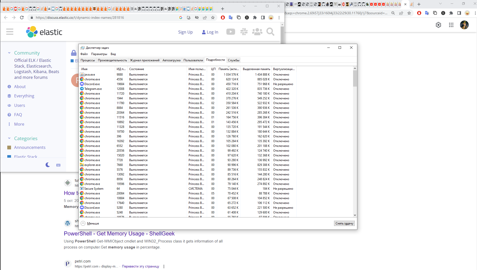Image resolution: width=477 pixels, height=270 pixels.
Task: Click the Elastic logo
Action: point(44,32)
